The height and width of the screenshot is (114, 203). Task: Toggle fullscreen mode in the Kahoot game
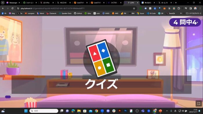click(199, 103)
